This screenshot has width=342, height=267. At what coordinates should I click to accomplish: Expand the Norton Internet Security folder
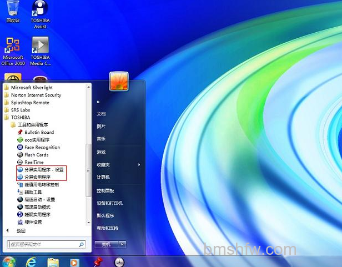[36, 95]
